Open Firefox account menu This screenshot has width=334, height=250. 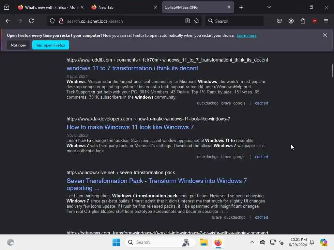(291, 21)
